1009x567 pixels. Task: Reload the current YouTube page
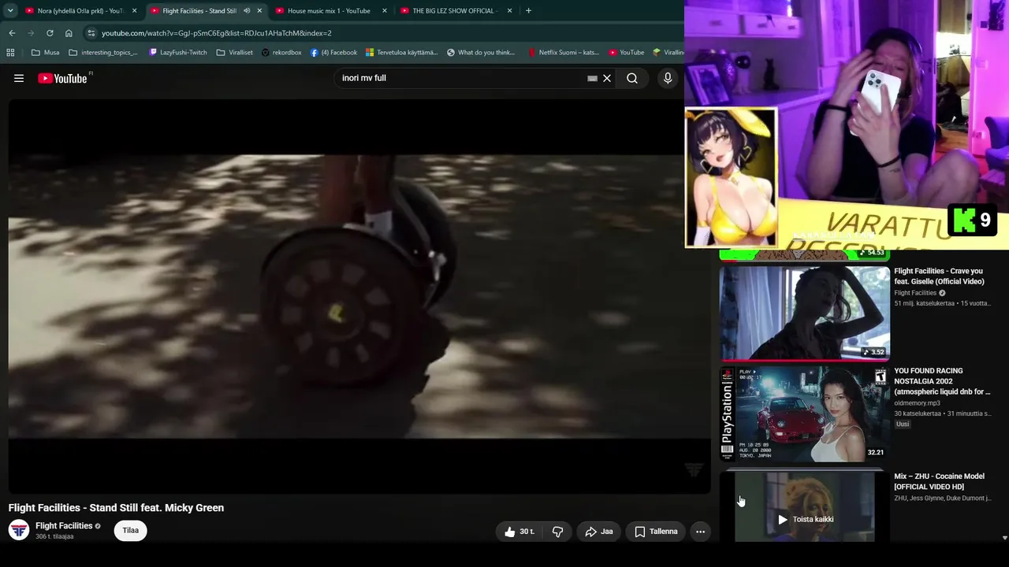50,33
